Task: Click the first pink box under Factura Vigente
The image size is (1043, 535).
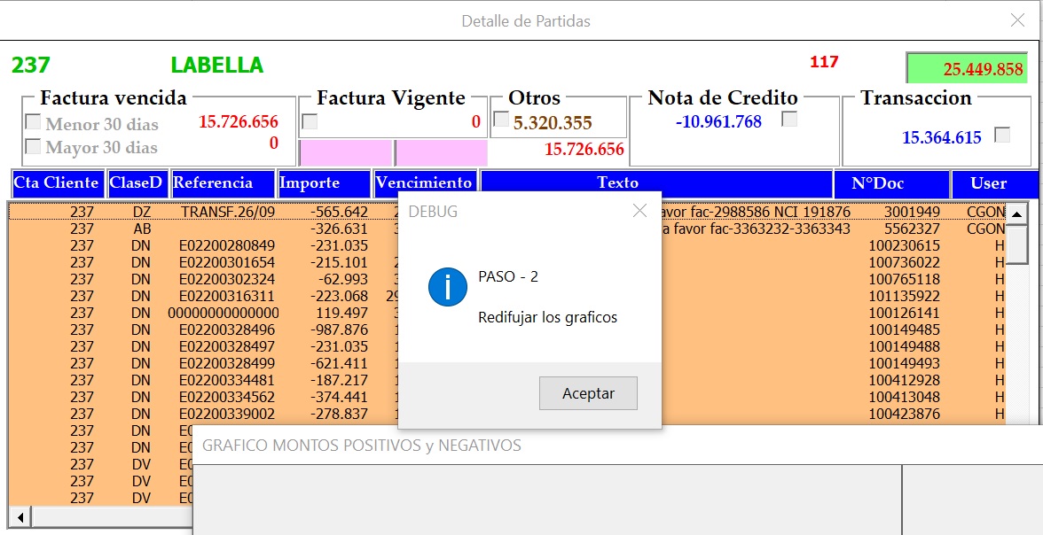Action: pyautogui.click(x=346, y=153)
